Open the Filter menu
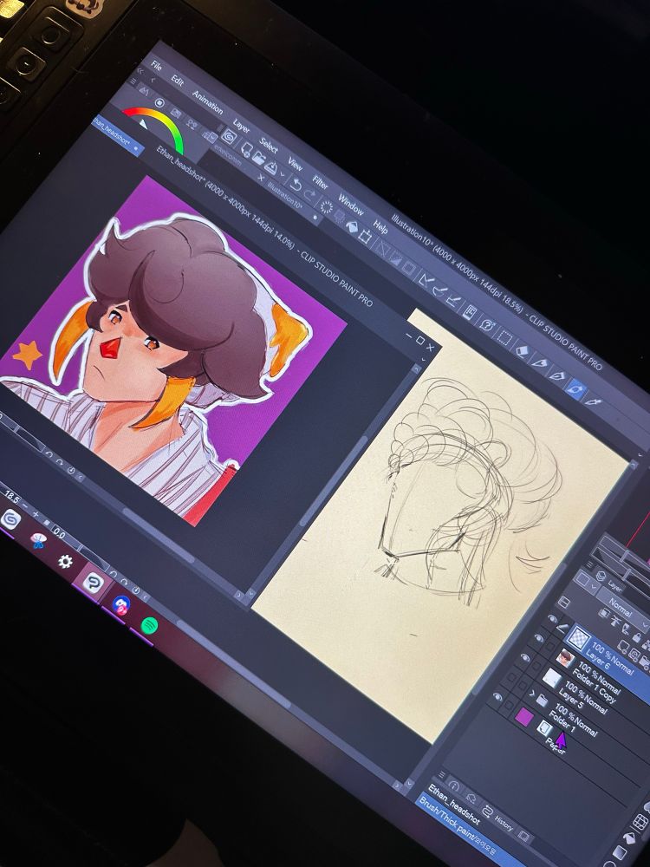650x867 pixels. (320, 182)
